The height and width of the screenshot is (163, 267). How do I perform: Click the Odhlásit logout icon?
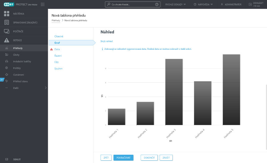click(250, 4)
